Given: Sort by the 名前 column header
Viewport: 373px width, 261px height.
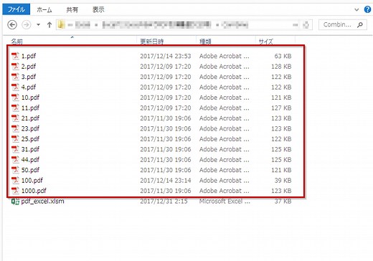Looking at the screenshot, I should tap(16, 42).
